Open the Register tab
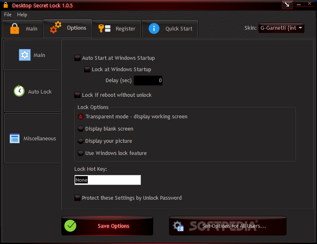Viewport: 317px width, 244px height. [117, 28]
